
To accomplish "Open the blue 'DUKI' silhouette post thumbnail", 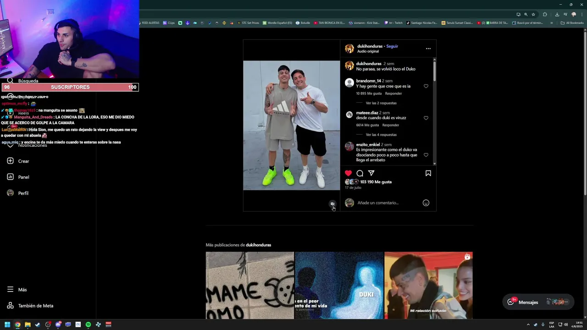I will (x=339, y=286).
